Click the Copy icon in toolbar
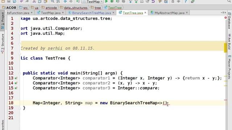232x130 pixels. (x=40, y=1)
